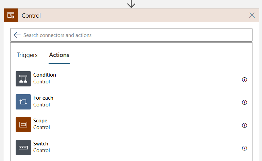Show info for the Switch action
The width and height of the screenshot is (262, 161).
244,148
